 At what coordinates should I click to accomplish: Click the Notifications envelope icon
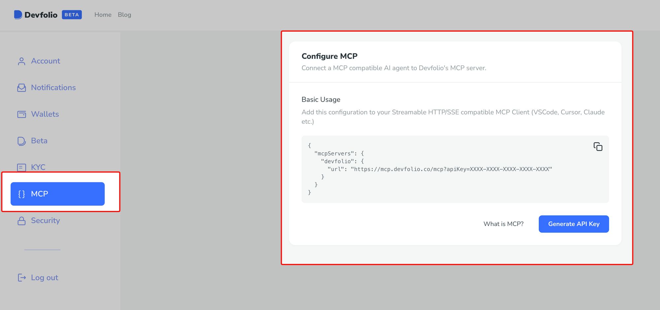pyautogui.click(x=21, y=88)
